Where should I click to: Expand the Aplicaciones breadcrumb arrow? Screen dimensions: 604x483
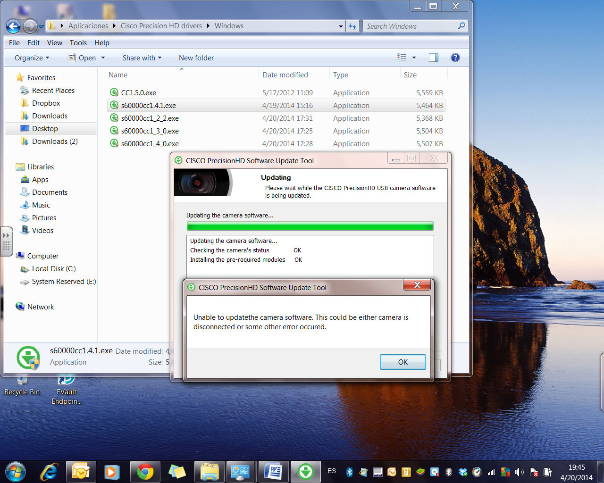(x=114, y=26)
